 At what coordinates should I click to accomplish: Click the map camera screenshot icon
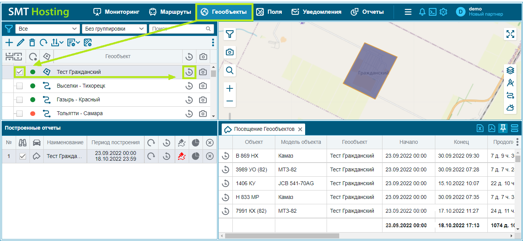(230, 52)
